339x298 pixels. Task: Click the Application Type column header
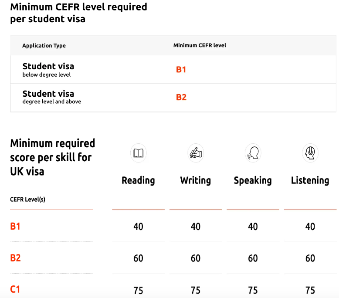[x=44, y=46]
